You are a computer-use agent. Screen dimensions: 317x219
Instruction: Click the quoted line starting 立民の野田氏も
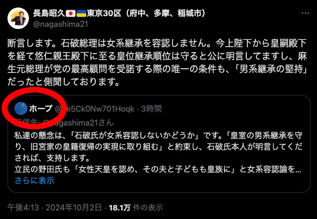(158, 170)
